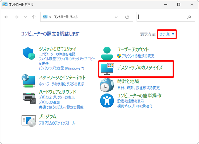Open 共通で使うモビリティ設定の調整 link
Viewport: 199px width, 144px height.
coord(61,107)
